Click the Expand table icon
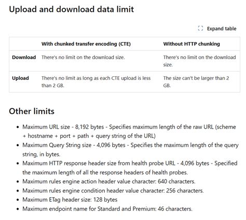 (x=200, y=29)
